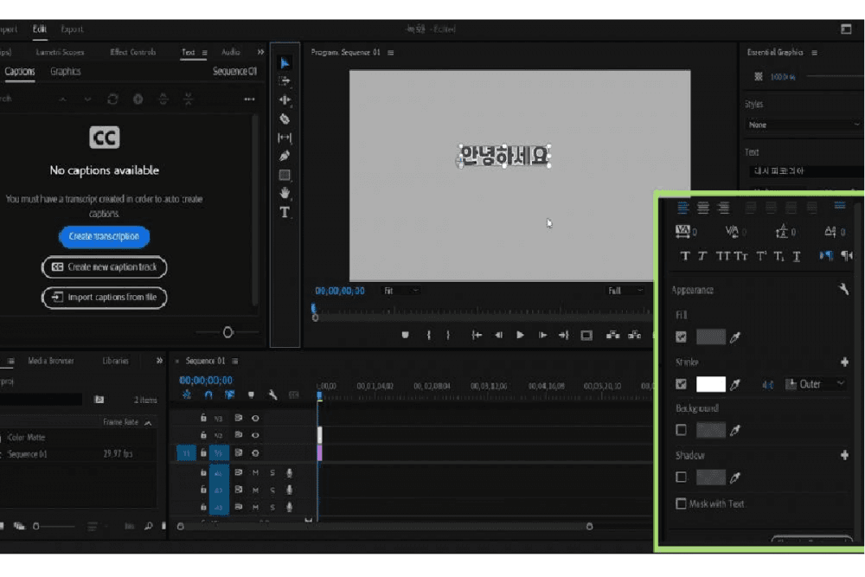Enable Mask with Text checkbox
Image resolution: width=865 pixels, height=577 pixels.
coord(682,503)
